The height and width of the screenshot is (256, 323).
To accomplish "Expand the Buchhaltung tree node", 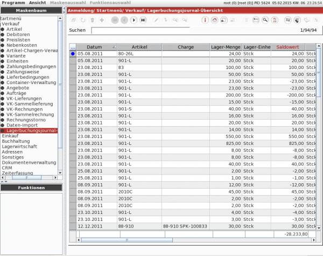I will 12,141.
